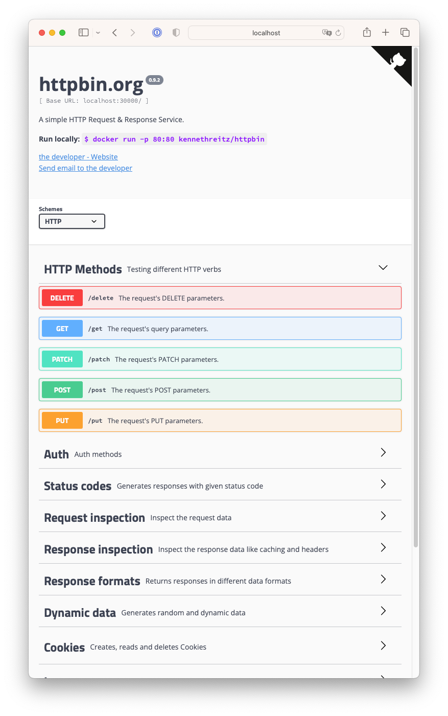448x716 pixels.
Task: Click 'Send email to the developer' link
Action: coord(85,168)
